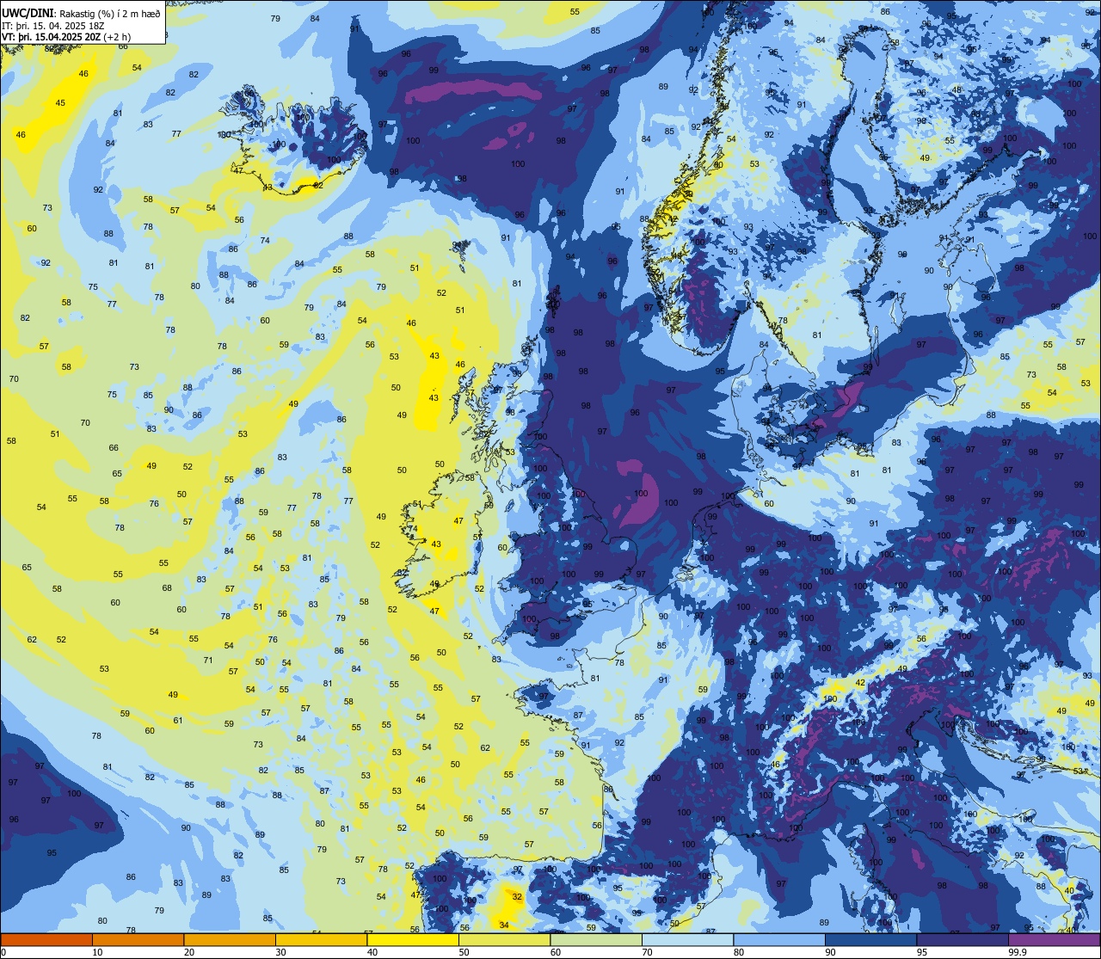The height and width of the screenshot is (959, 1101).
Task: Select the purple above-99.9% legend segment
Action: tap(1054, 939)
